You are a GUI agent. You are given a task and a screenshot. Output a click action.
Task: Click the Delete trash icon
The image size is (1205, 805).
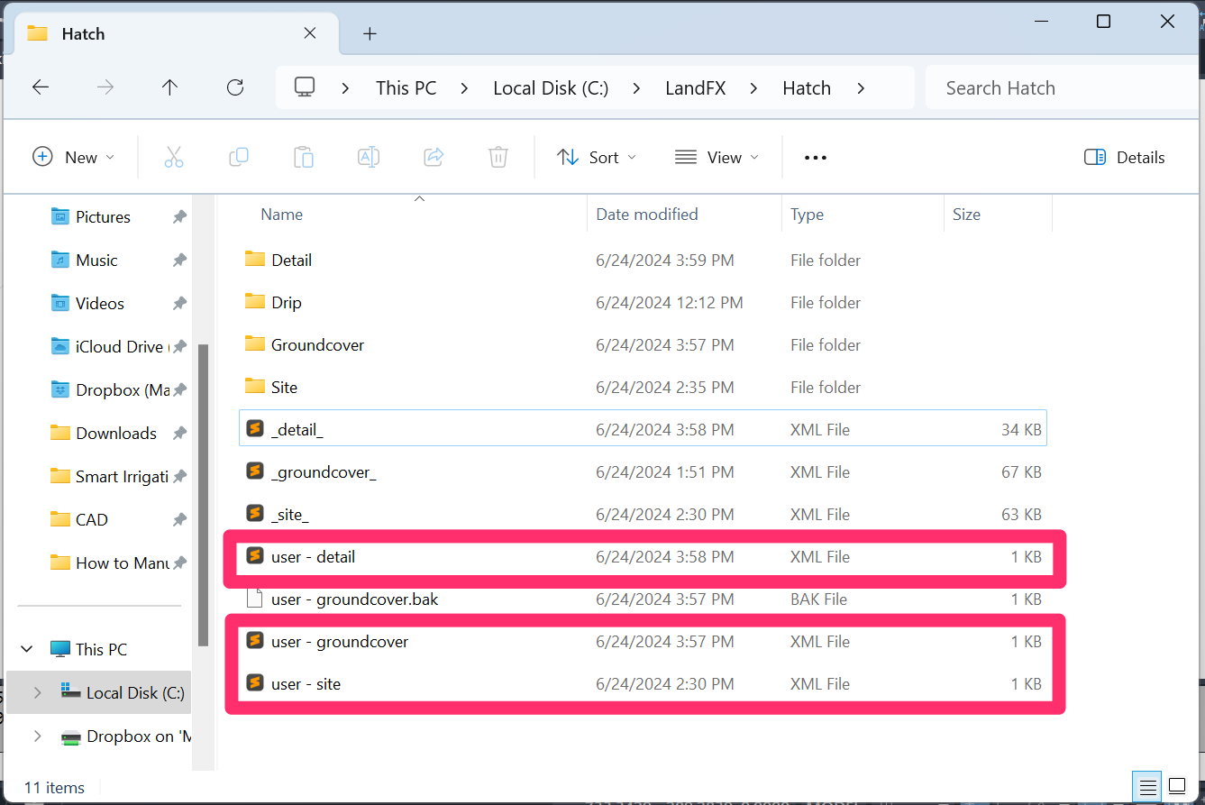click(x=498, y=157)
